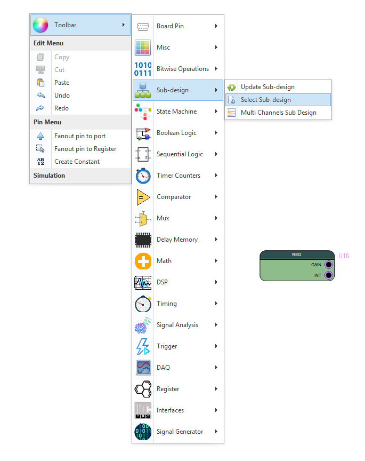Click the Update Sub-design refresh icon
The height and width of the screenshot is (461, 365).
click(232, 87)
